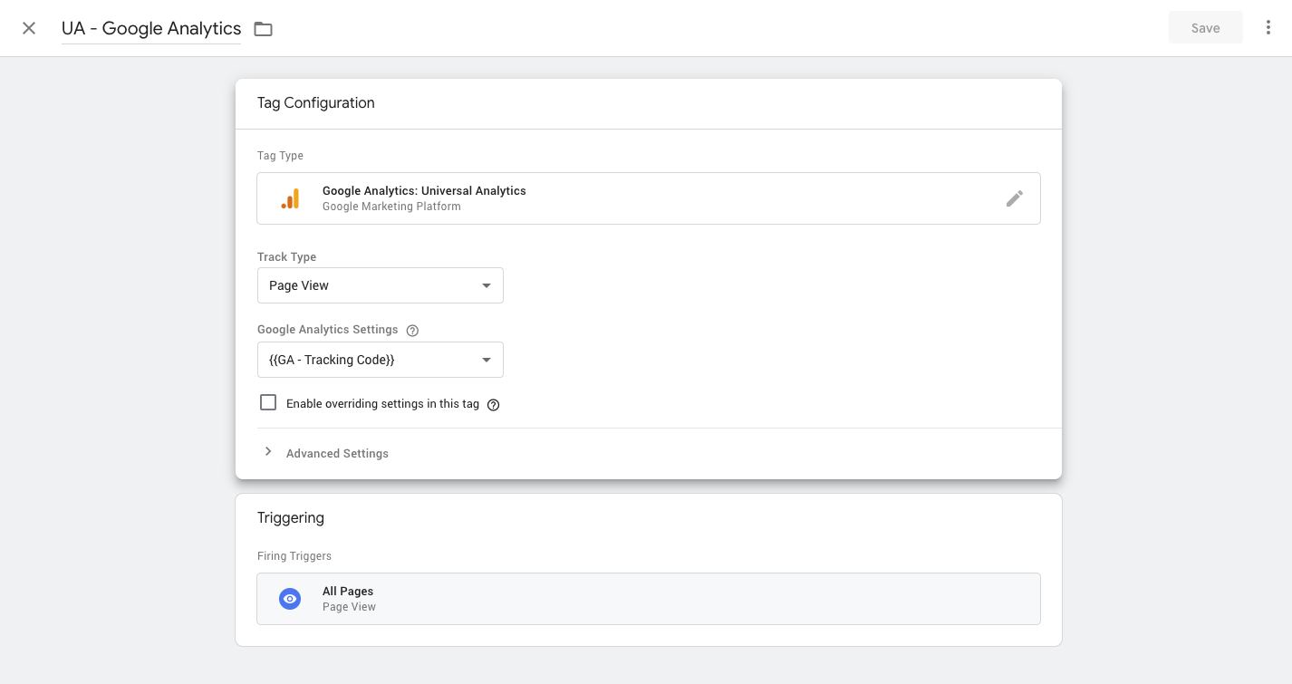Open the Google Analytics Settings dropdown
The height and width of the screenshot is (684, 1292).
(x=381, y=360)
